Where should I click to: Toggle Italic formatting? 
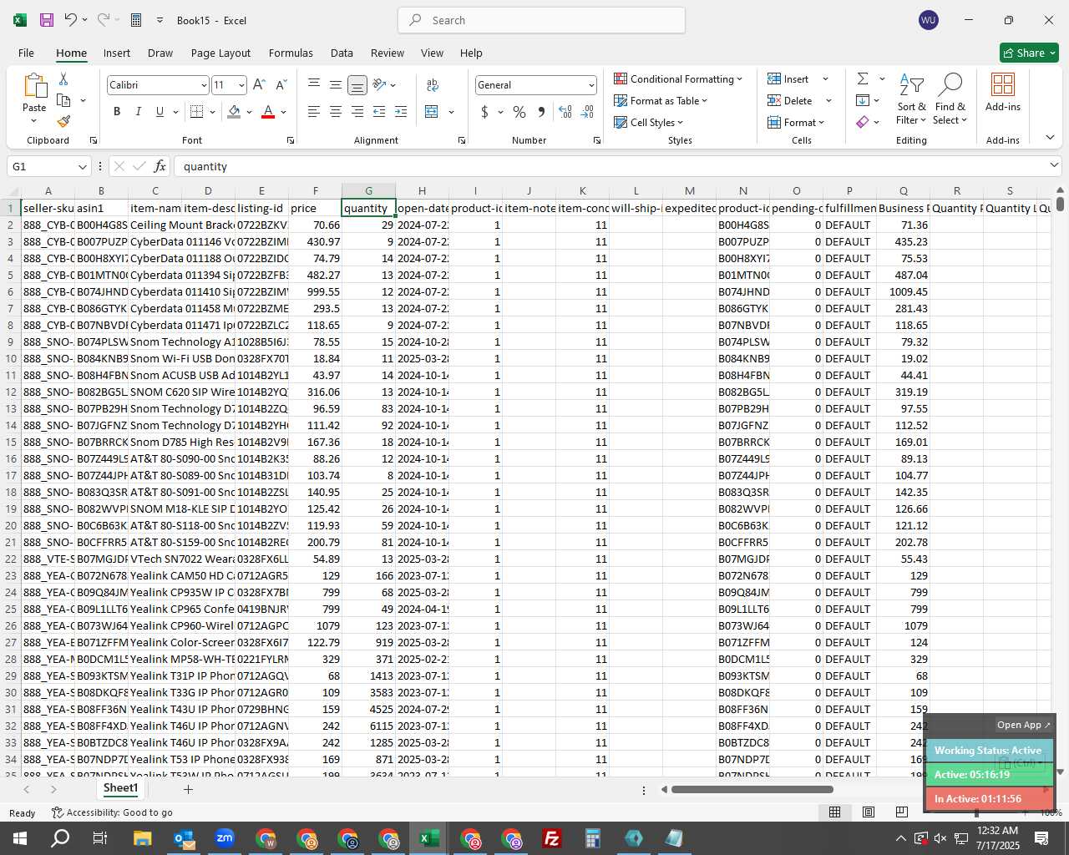pyautogui.click(x=138, y=111)
